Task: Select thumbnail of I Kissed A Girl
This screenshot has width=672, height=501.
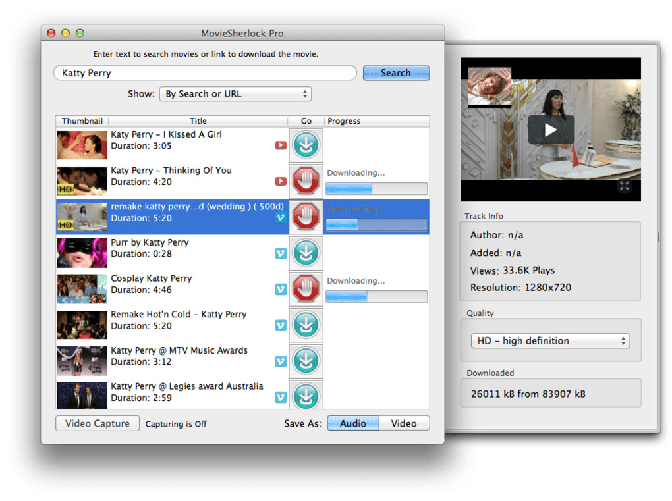Action: point(82,145)
